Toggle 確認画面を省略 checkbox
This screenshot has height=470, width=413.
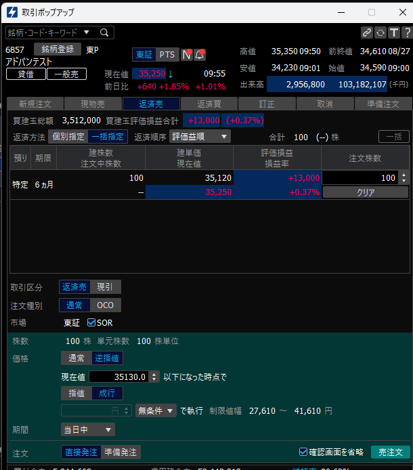[x=303, y=452]
